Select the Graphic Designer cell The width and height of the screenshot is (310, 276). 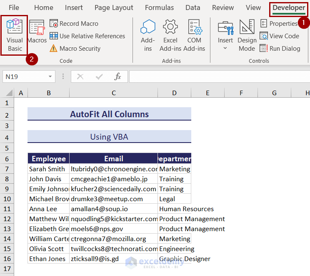175,259
